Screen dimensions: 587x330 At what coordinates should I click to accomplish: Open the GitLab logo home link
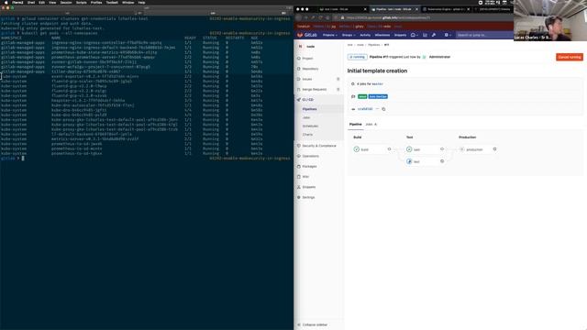coord(307,35)
